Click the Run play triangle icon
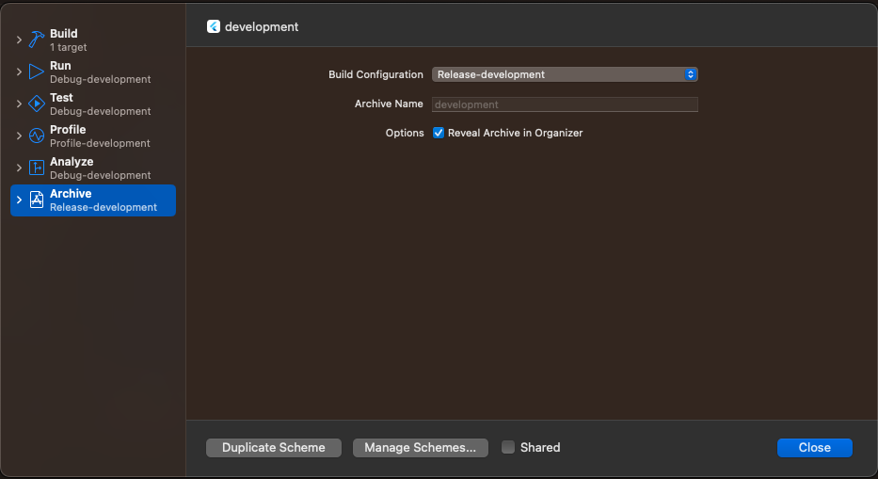Viewport: 878px width, 479px height. 37,72
